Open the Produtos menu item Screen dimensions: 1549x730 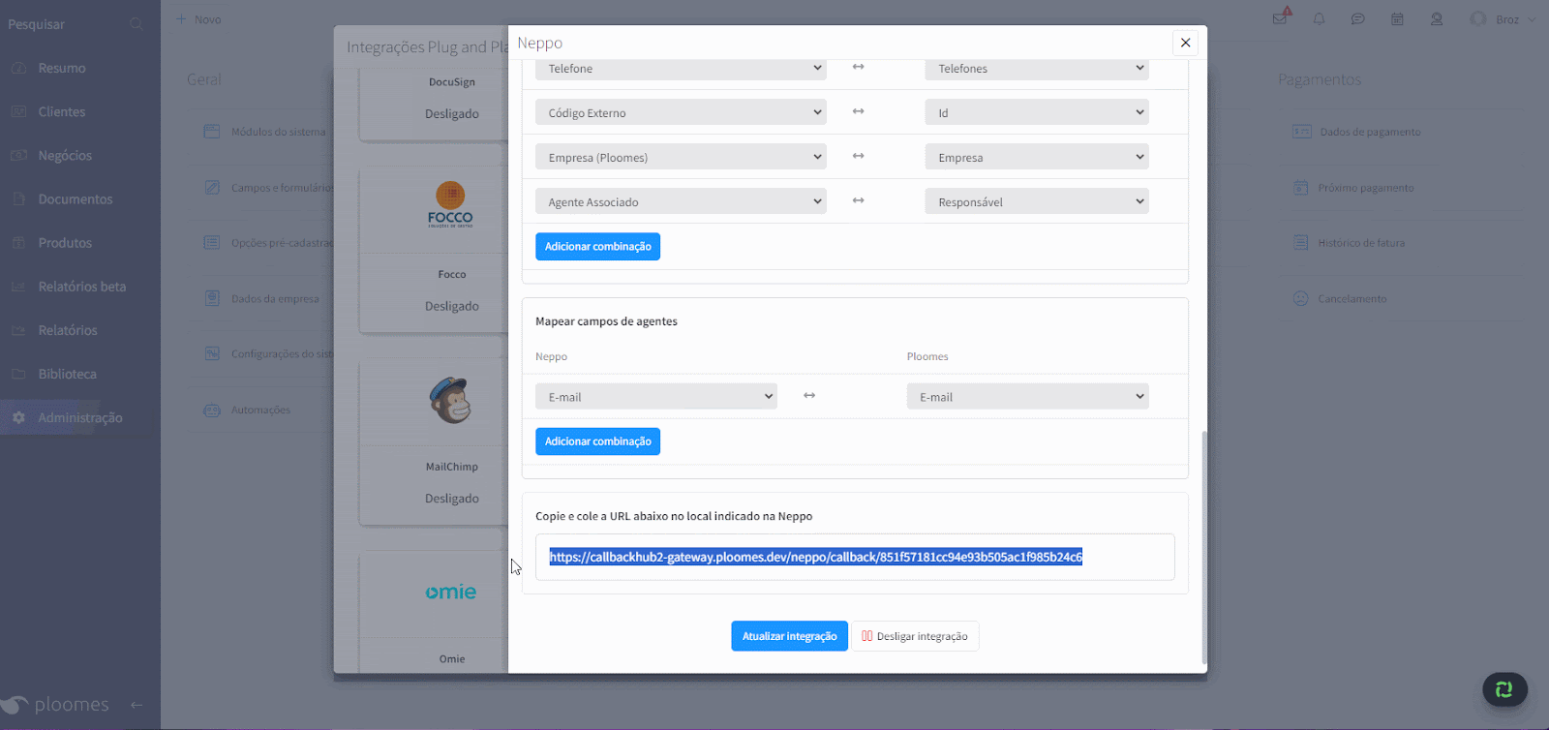coord(65,243)
